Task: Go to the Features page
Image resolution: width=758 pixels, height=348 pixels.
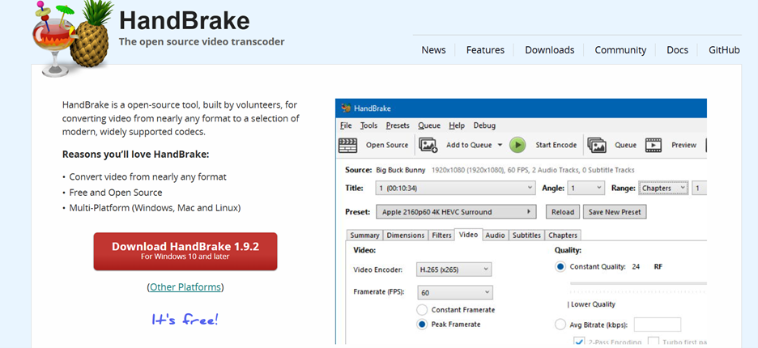Action: [x=485, y=50]
